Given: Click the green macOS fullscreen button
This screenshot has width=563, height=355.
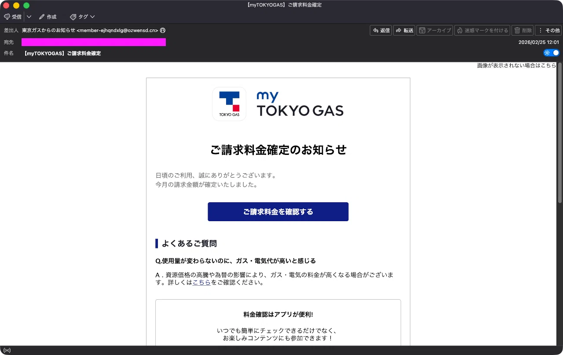Looking at the screenshot, I should tap(26, 5).
